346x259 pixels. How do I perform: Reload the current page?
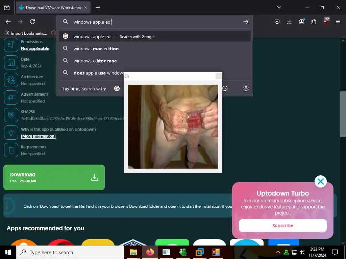click(32, 22)
